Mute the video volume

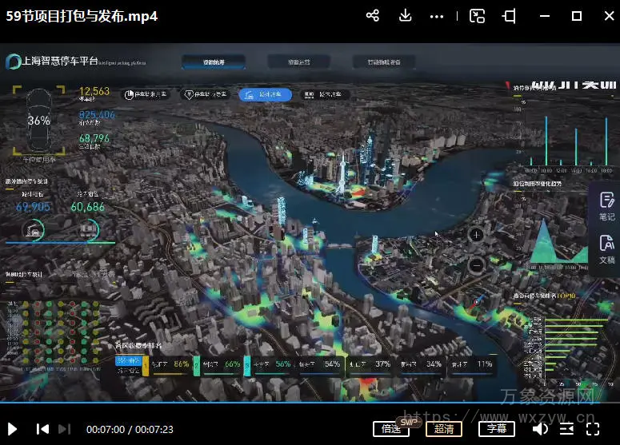point(540,429)
